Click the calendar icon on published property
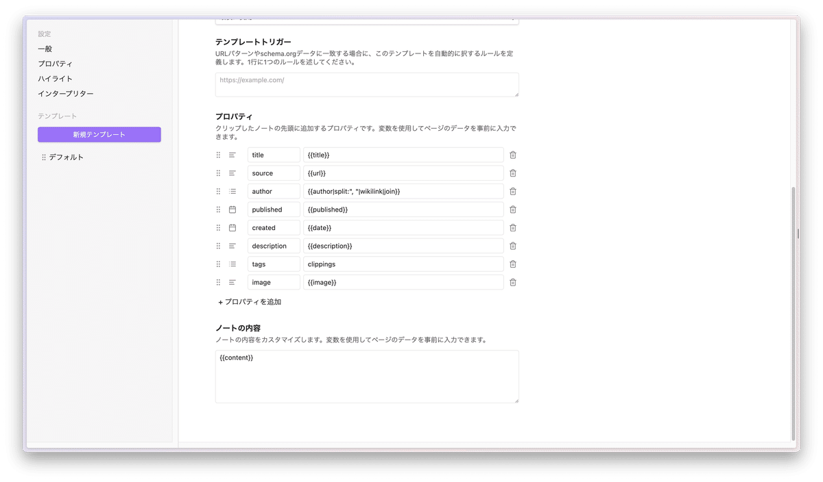The image size is (823, 482). 232,209
